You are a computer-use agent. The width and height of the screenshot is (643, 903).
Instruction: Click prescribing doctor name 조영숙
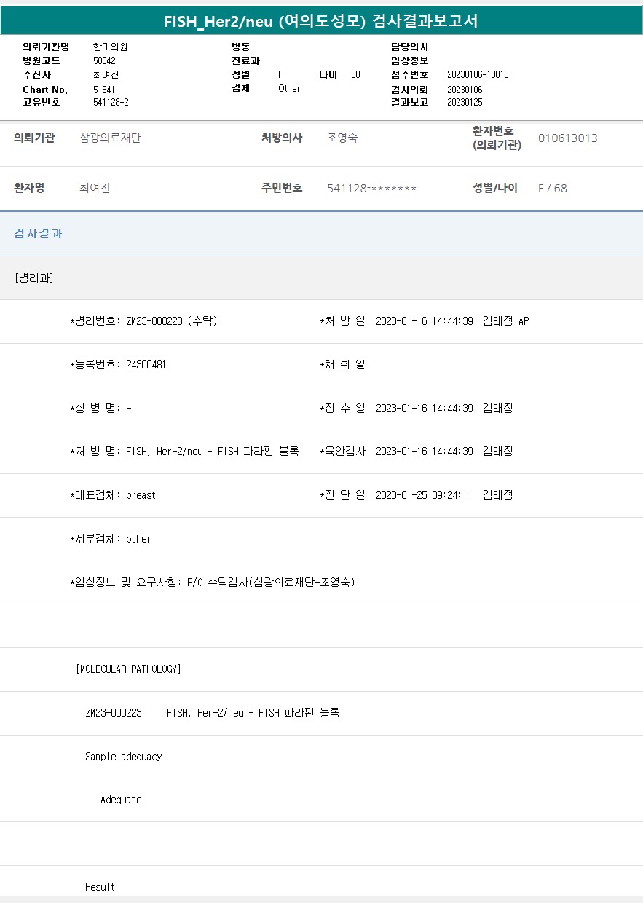pos(342,138)
